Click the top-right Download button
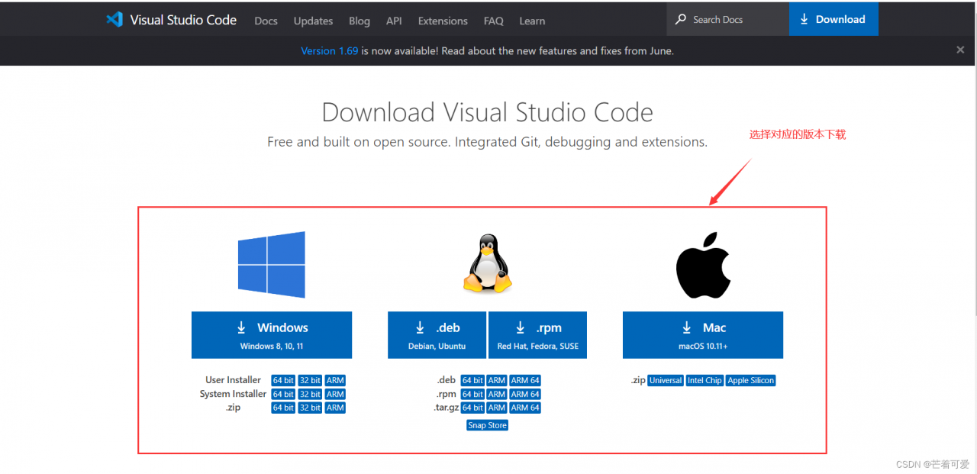The width and height of the screenshot is (977, 474). [x=834, y=19]
